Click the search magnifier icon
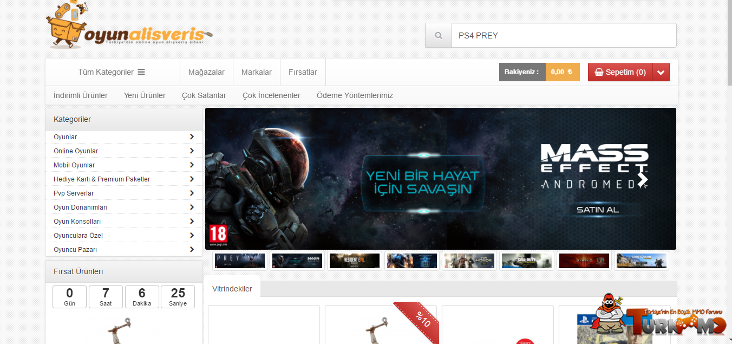The image size is (732, 344). coord(439,36)
